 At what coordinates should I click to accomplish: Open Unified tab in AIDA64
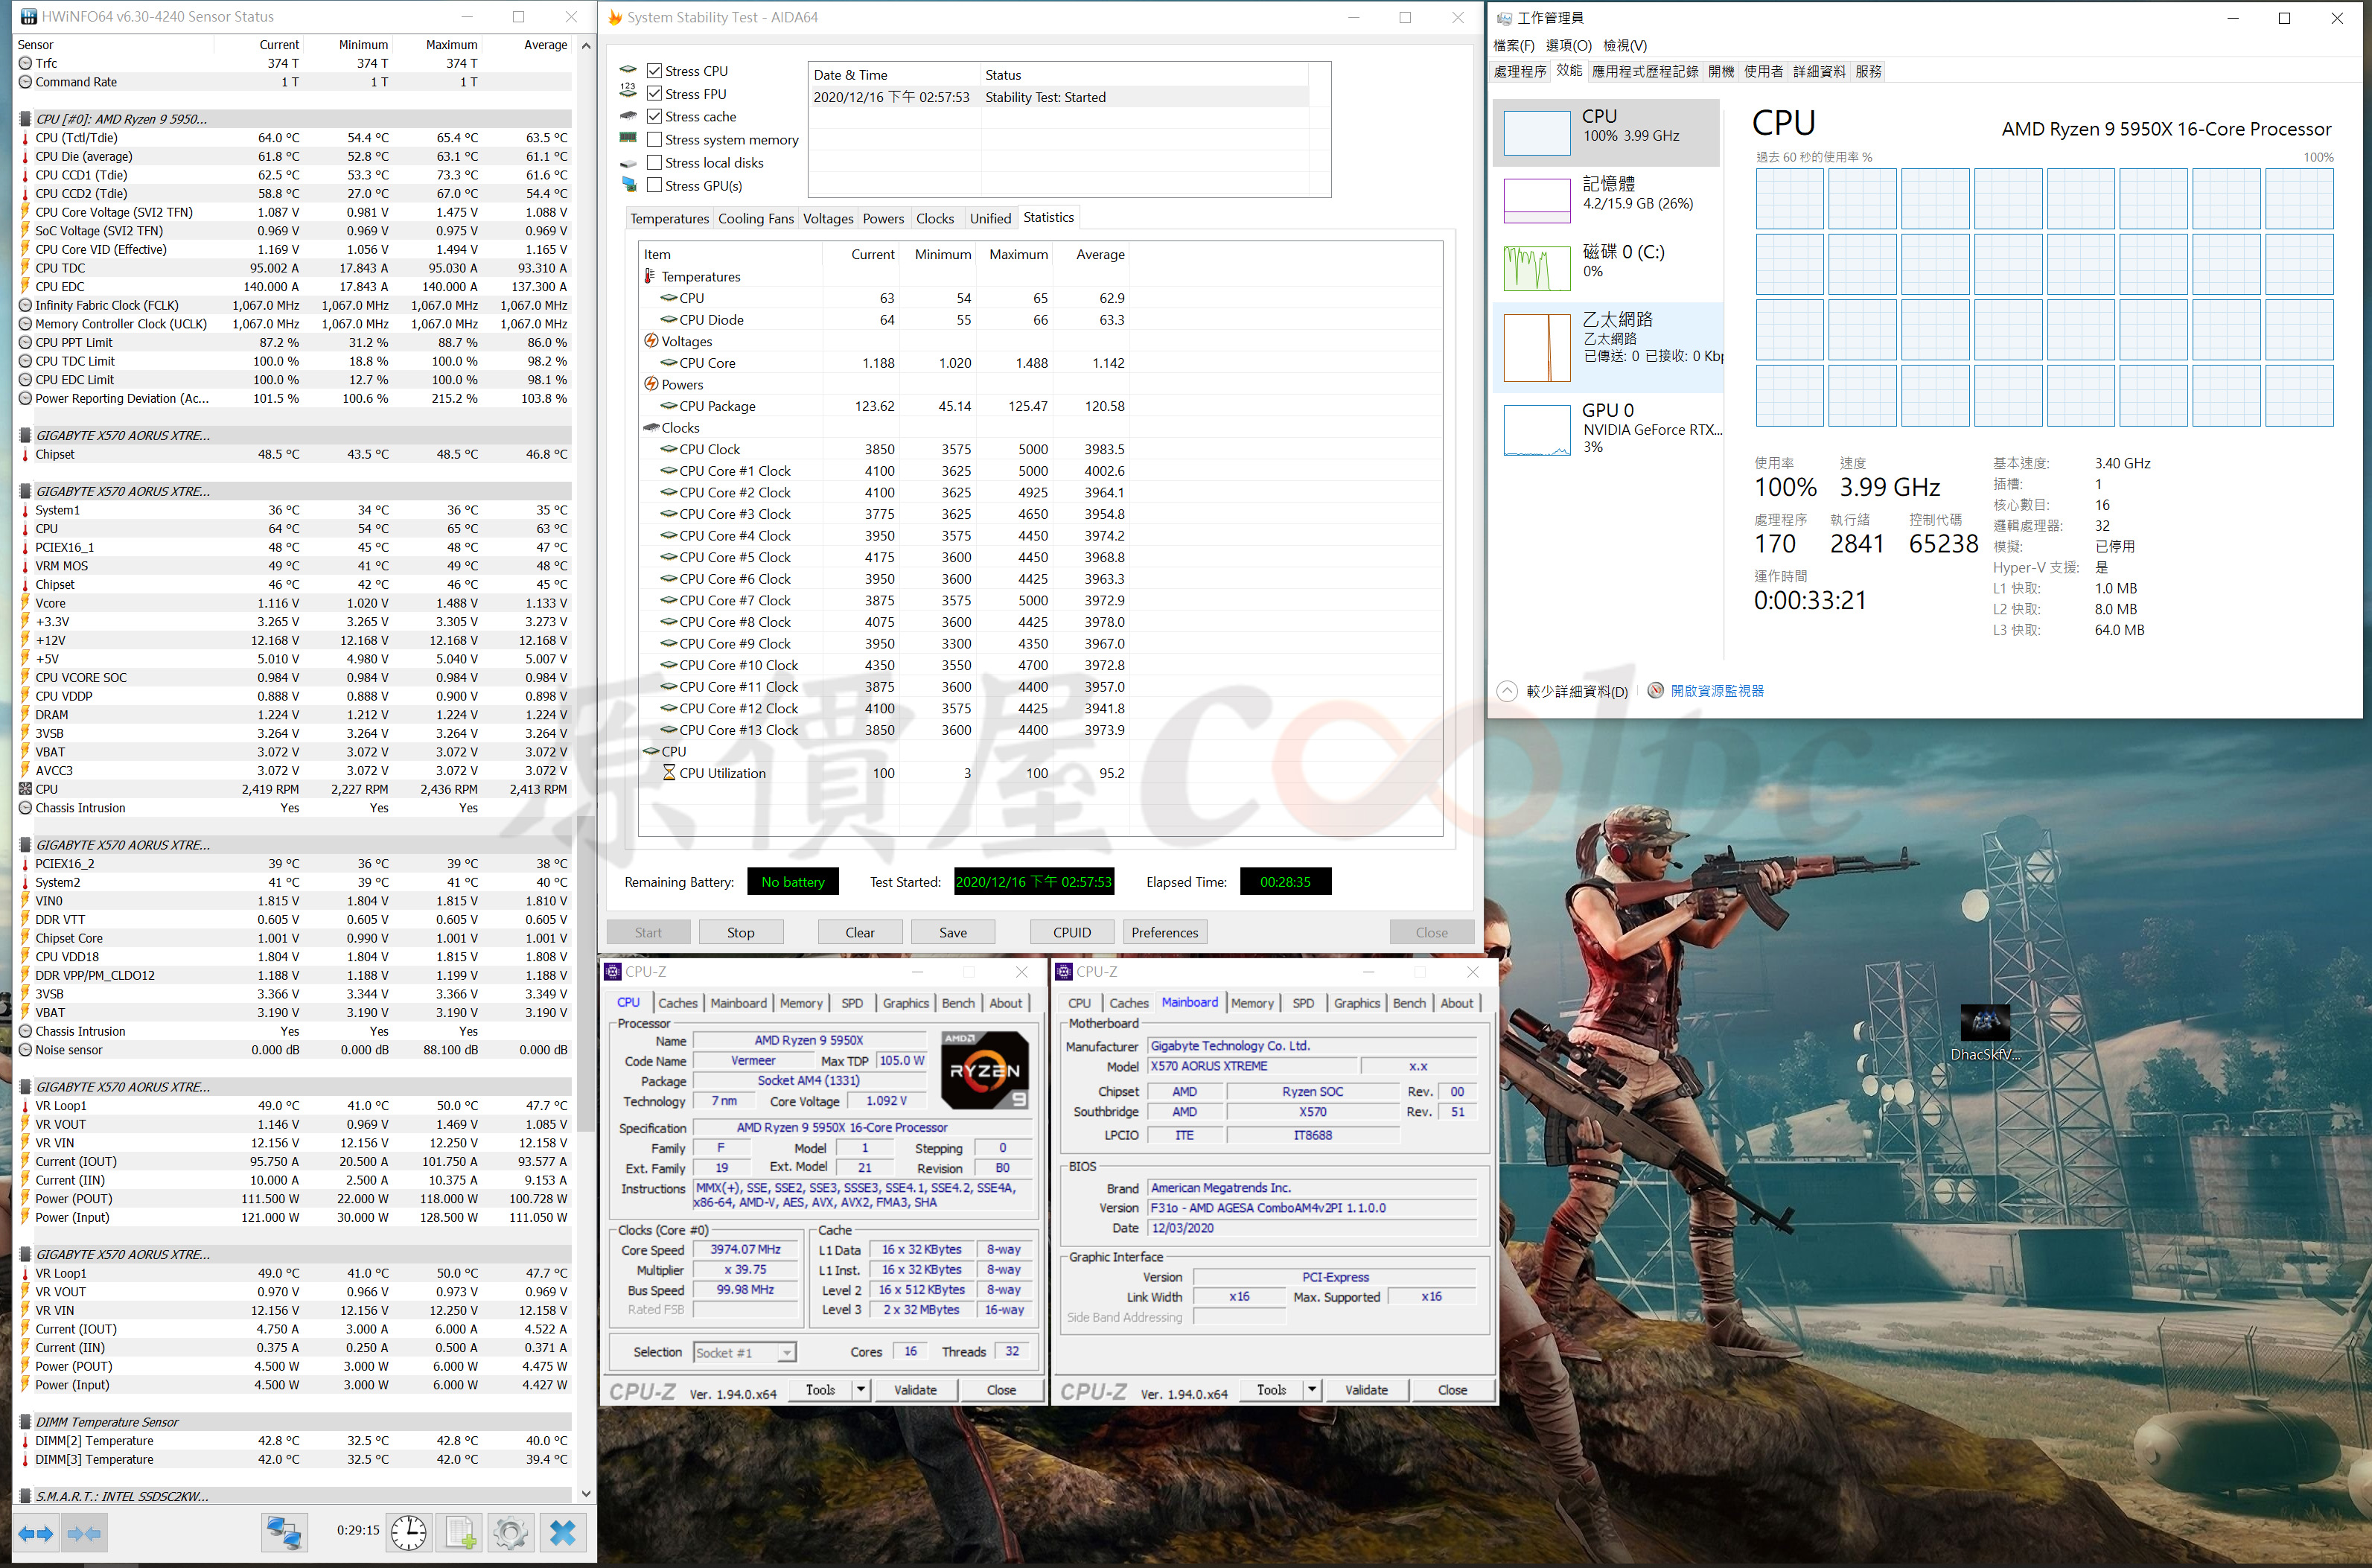click(990, 218)
